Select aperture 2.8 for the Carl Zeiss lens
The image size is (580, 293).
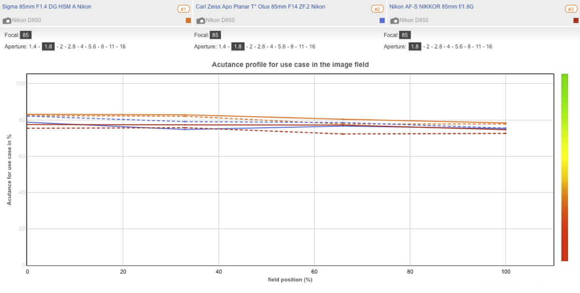tap(261, 47)
